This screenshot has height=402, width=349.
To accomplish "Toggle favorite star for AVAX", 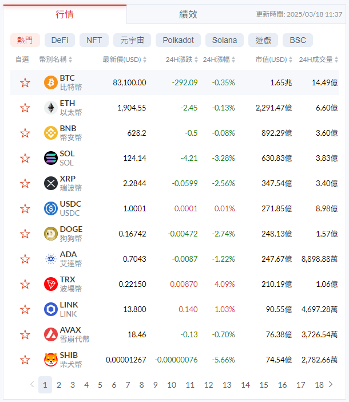I will click(x=25, y=334).
